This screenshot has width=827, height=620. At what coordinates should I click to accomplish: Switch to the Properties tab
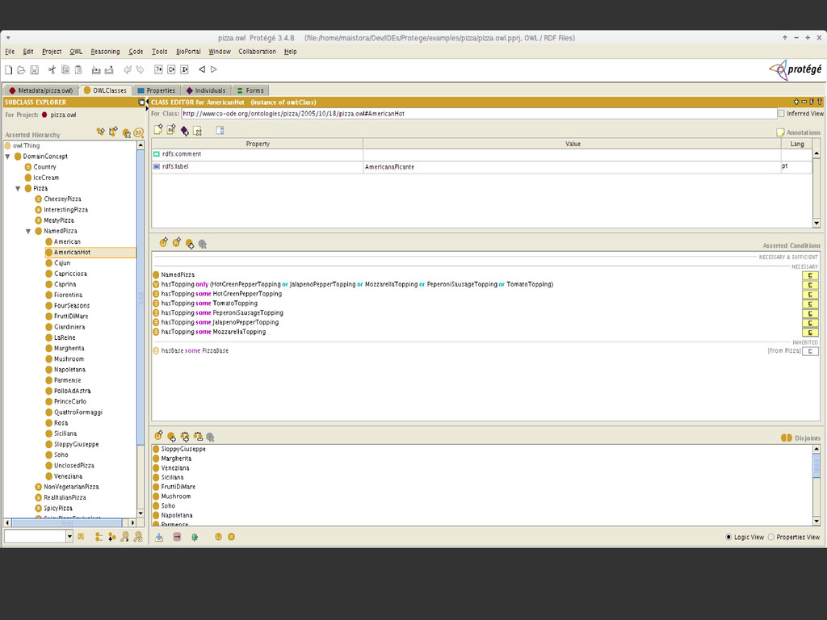pyautogui.click(x=157, y=90)
